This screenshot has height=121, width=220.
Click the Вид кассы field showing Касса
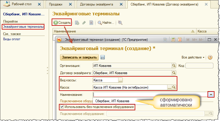tap(106, 80)
